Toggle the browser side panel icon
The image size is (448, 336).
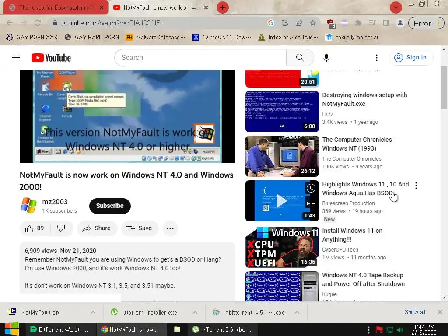pyautogui.click(x=386, y=23)
